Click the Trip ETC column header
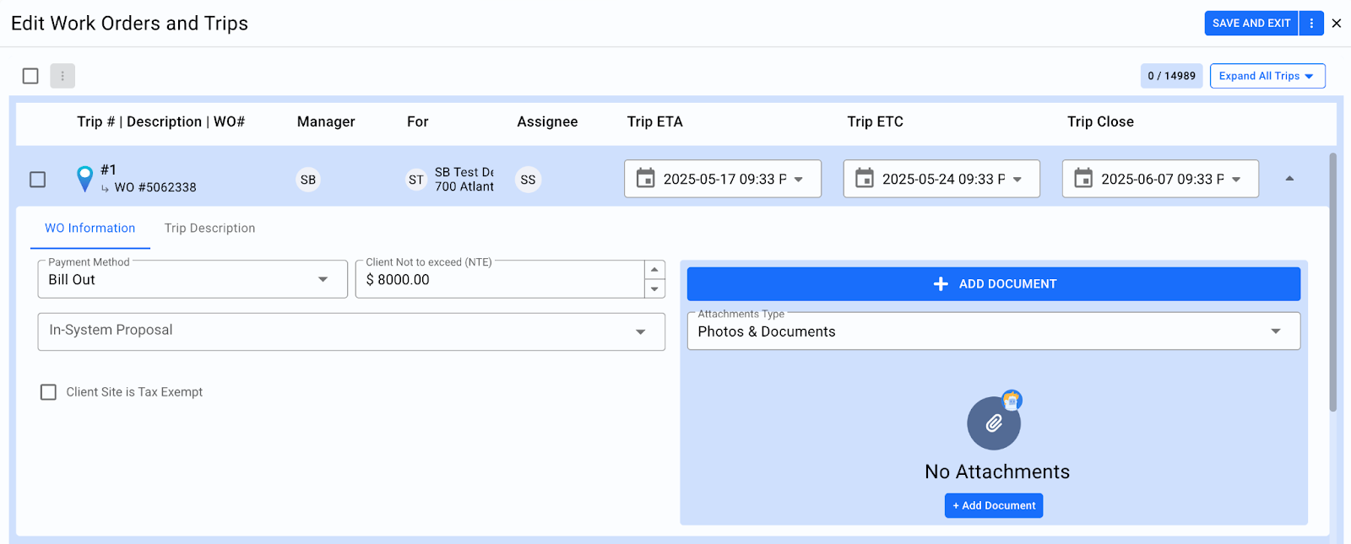 click(875, 121)
